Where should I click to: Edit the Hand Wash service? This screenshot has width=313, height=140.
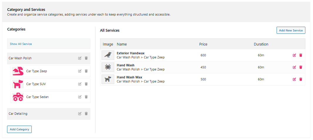coord(294,67)
